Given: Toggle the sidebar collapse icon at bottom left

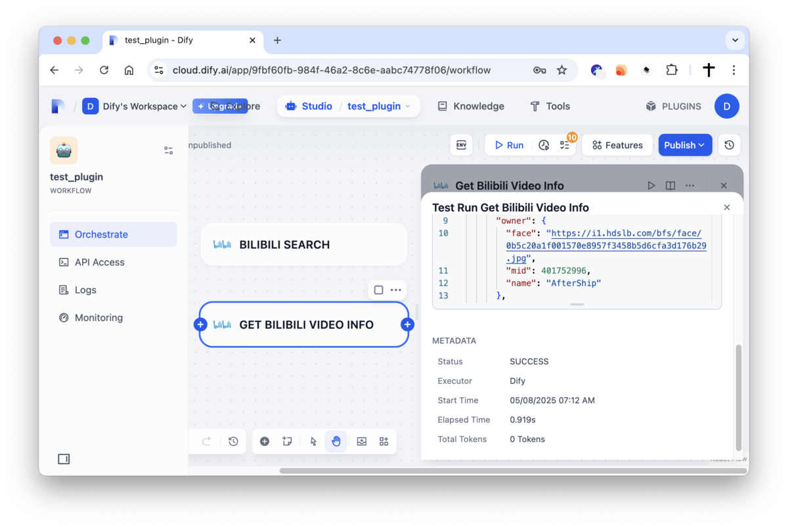Looking at the screenshot, I should [64, 459].
